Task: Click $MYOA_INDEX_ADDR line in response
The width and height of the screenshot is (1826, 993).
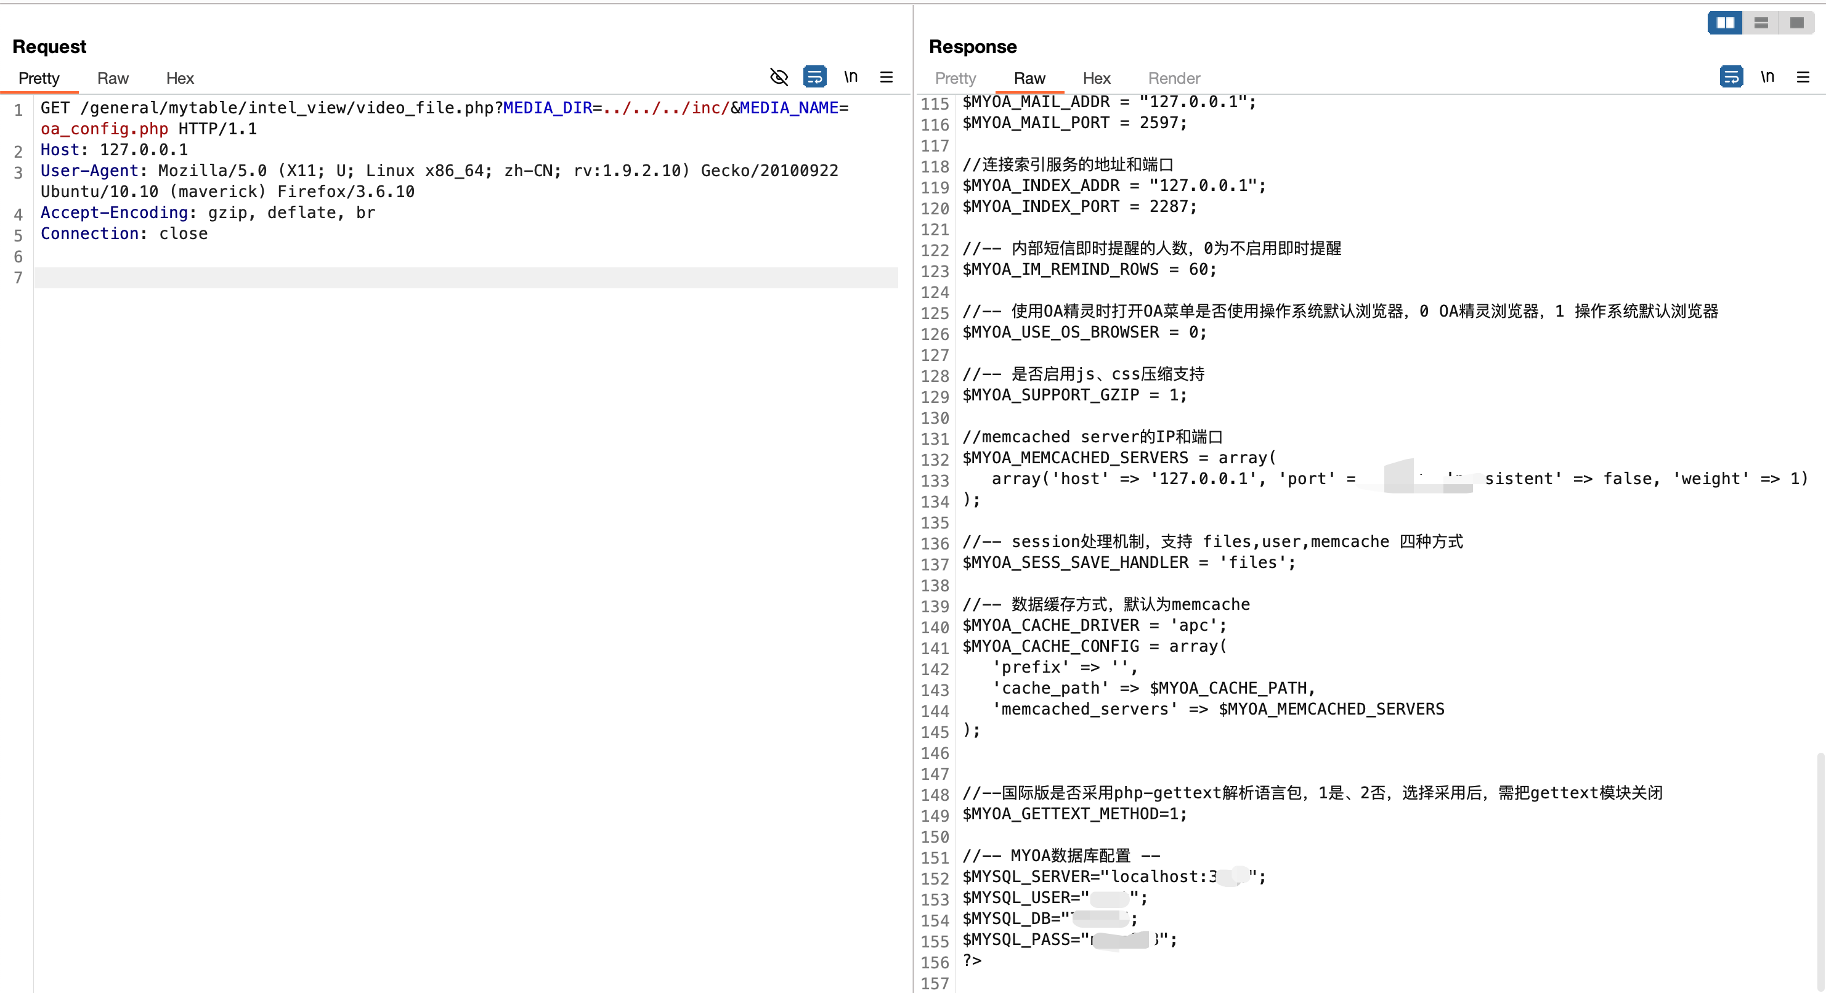Action: (x=1114, y=185)
